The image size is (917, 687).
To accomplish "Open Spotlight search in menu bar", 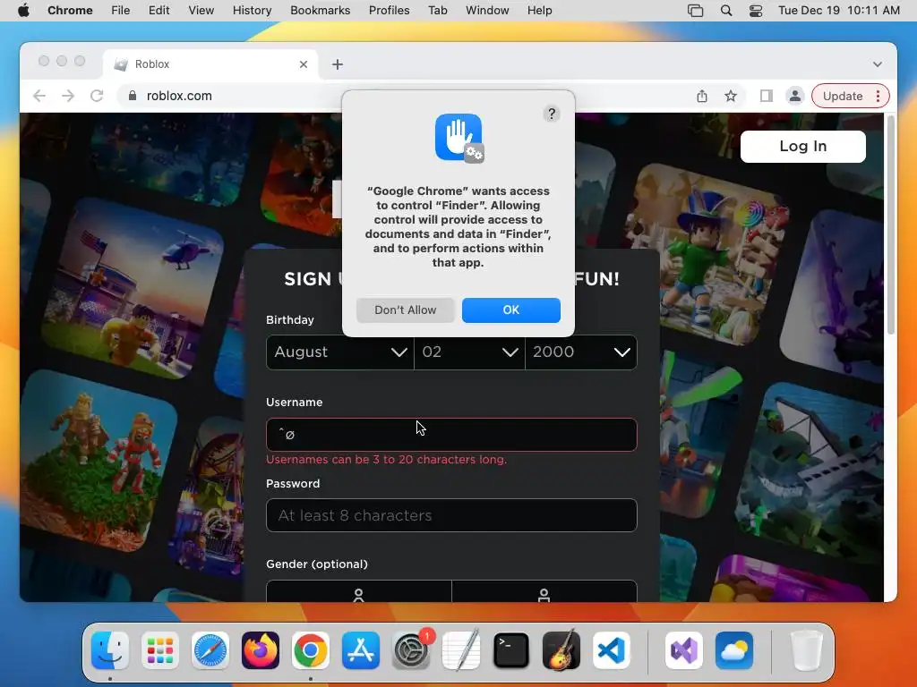I will click(x=725, y=11).
